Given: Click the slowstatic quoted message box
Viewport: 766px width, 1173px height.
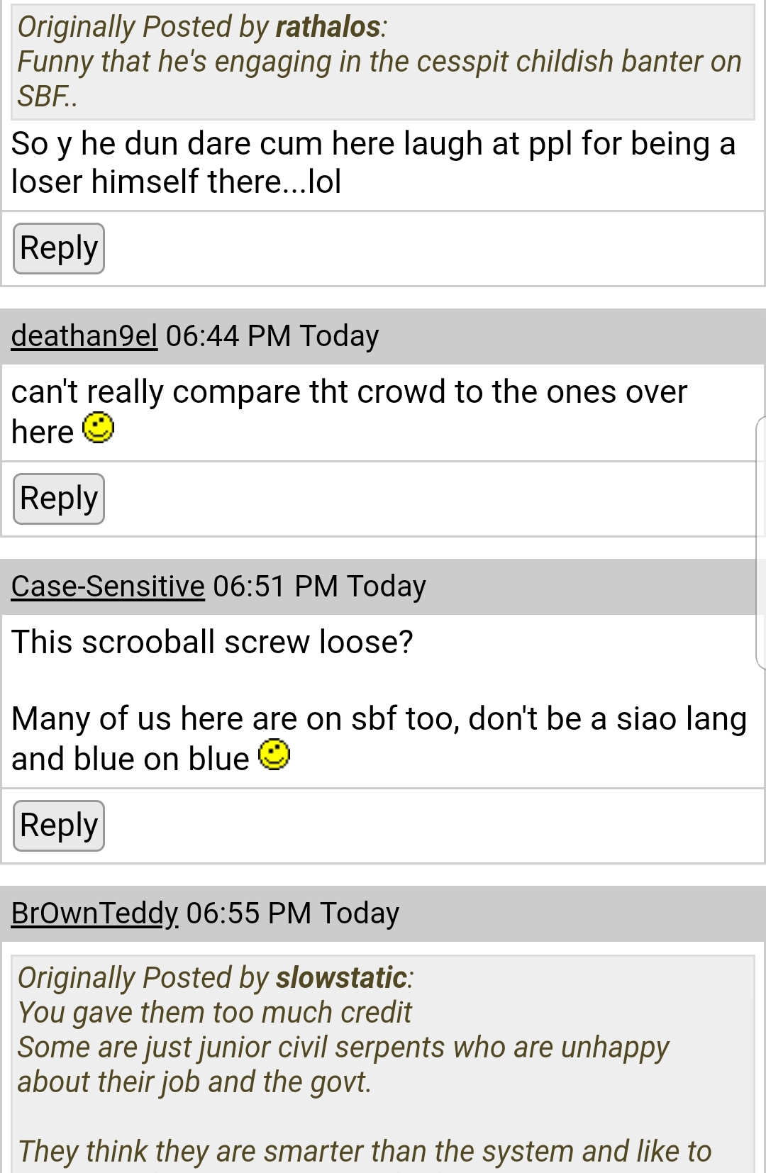Looking at the screenshot, I should (x=383, y=1064).
